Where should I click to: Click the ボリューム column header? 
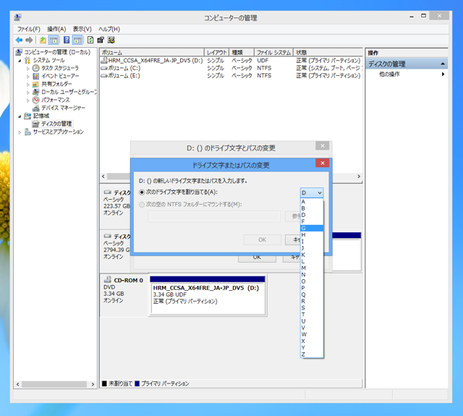point(152,52)
